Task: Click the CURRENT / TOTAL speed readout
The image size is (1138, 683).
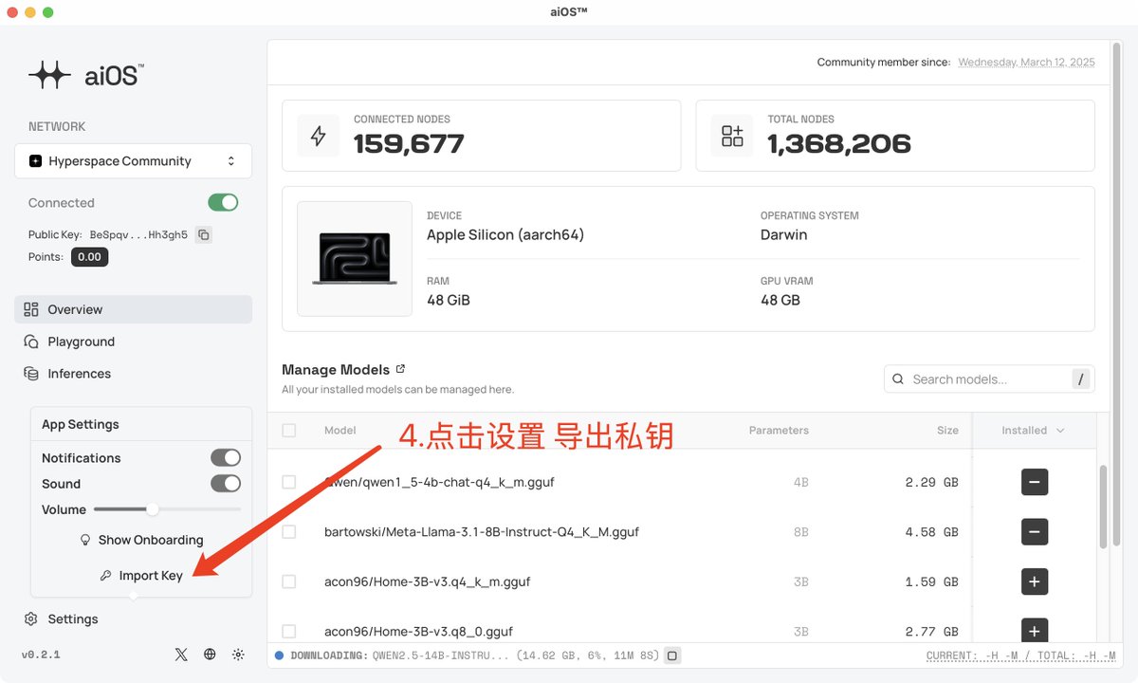Action: [1022, 655]
